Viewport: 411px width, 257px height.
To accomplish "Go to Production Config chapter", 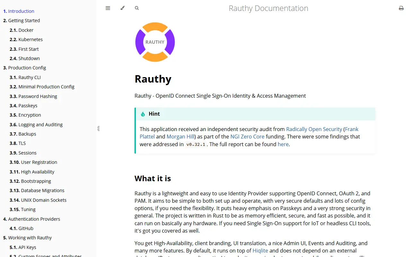I will (x=25, y=68).
